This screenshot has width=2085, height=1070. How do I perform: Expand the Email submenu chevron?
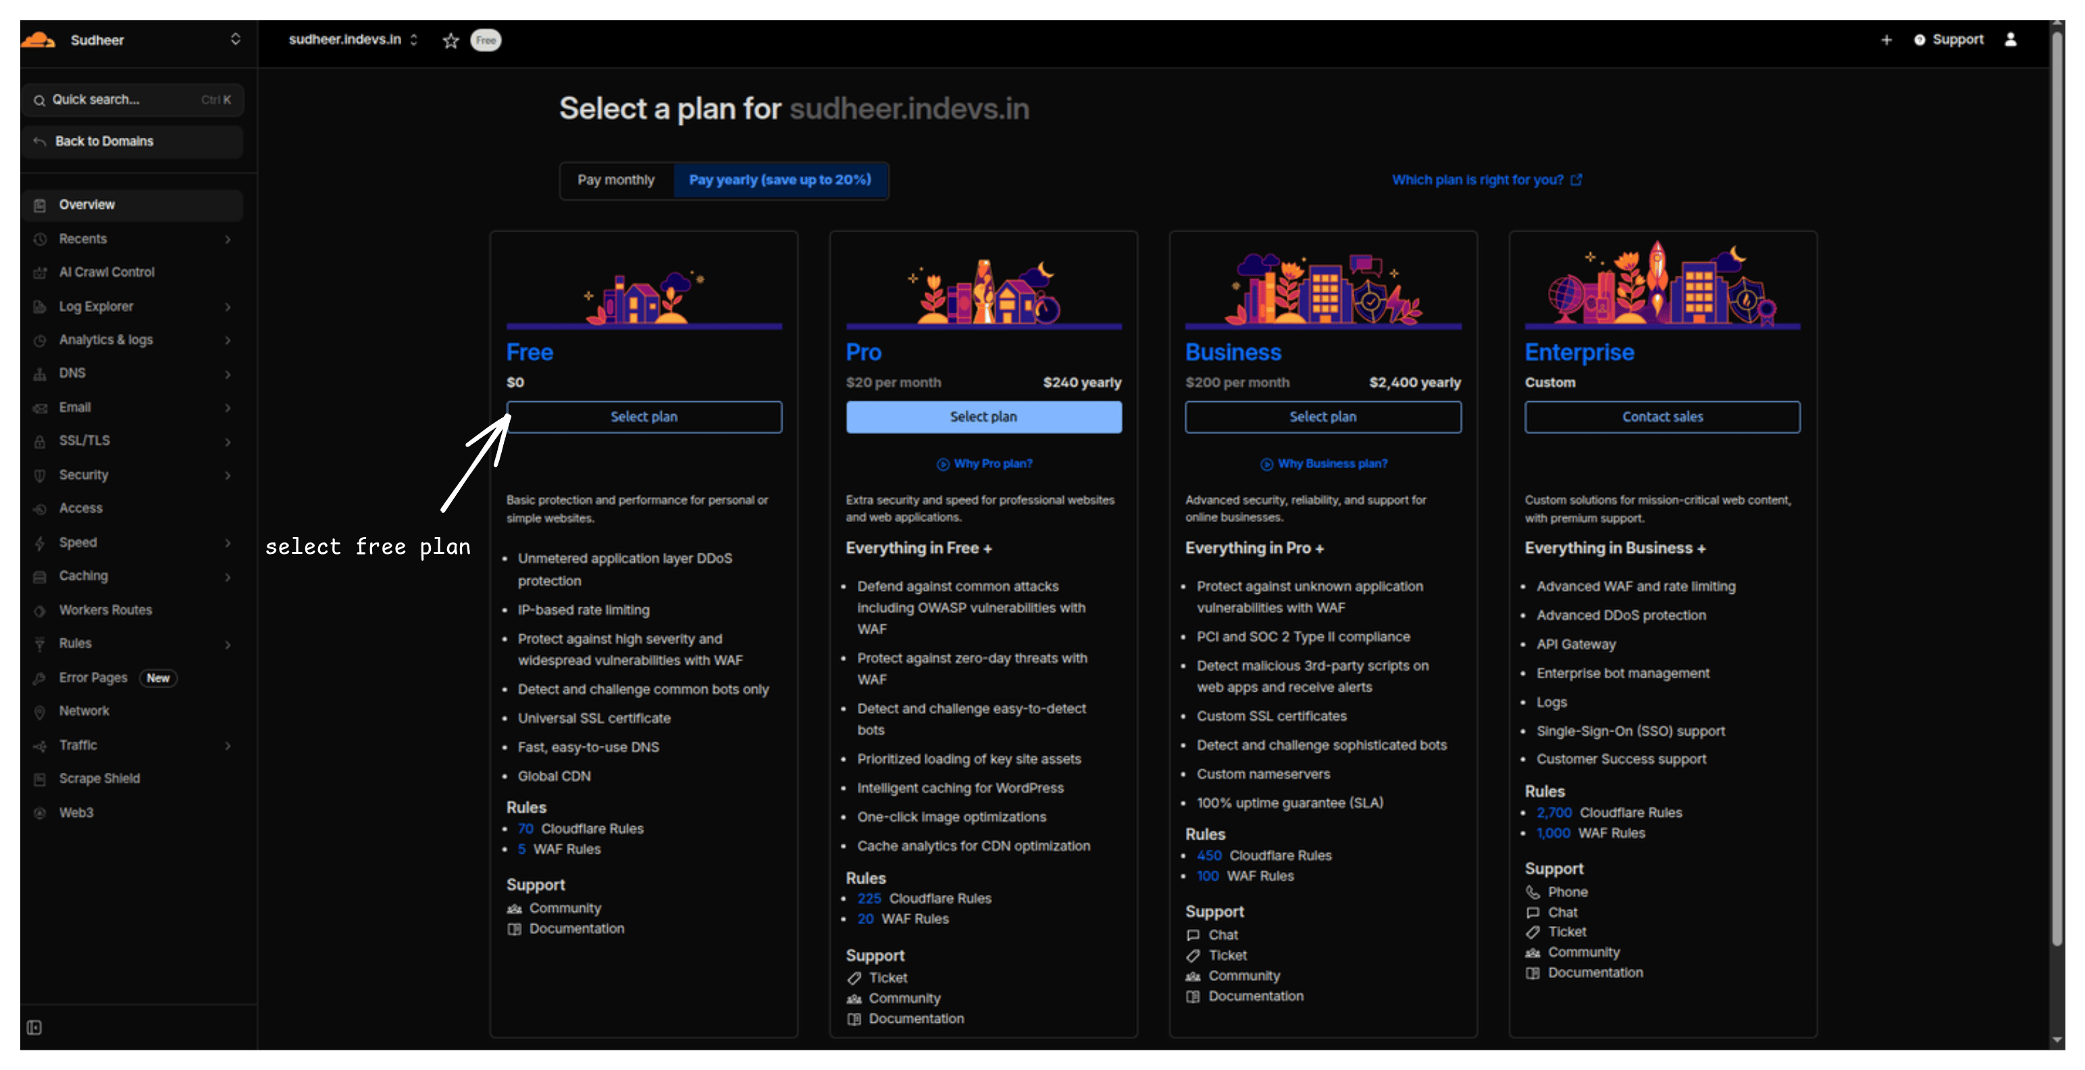coord(228,408)
